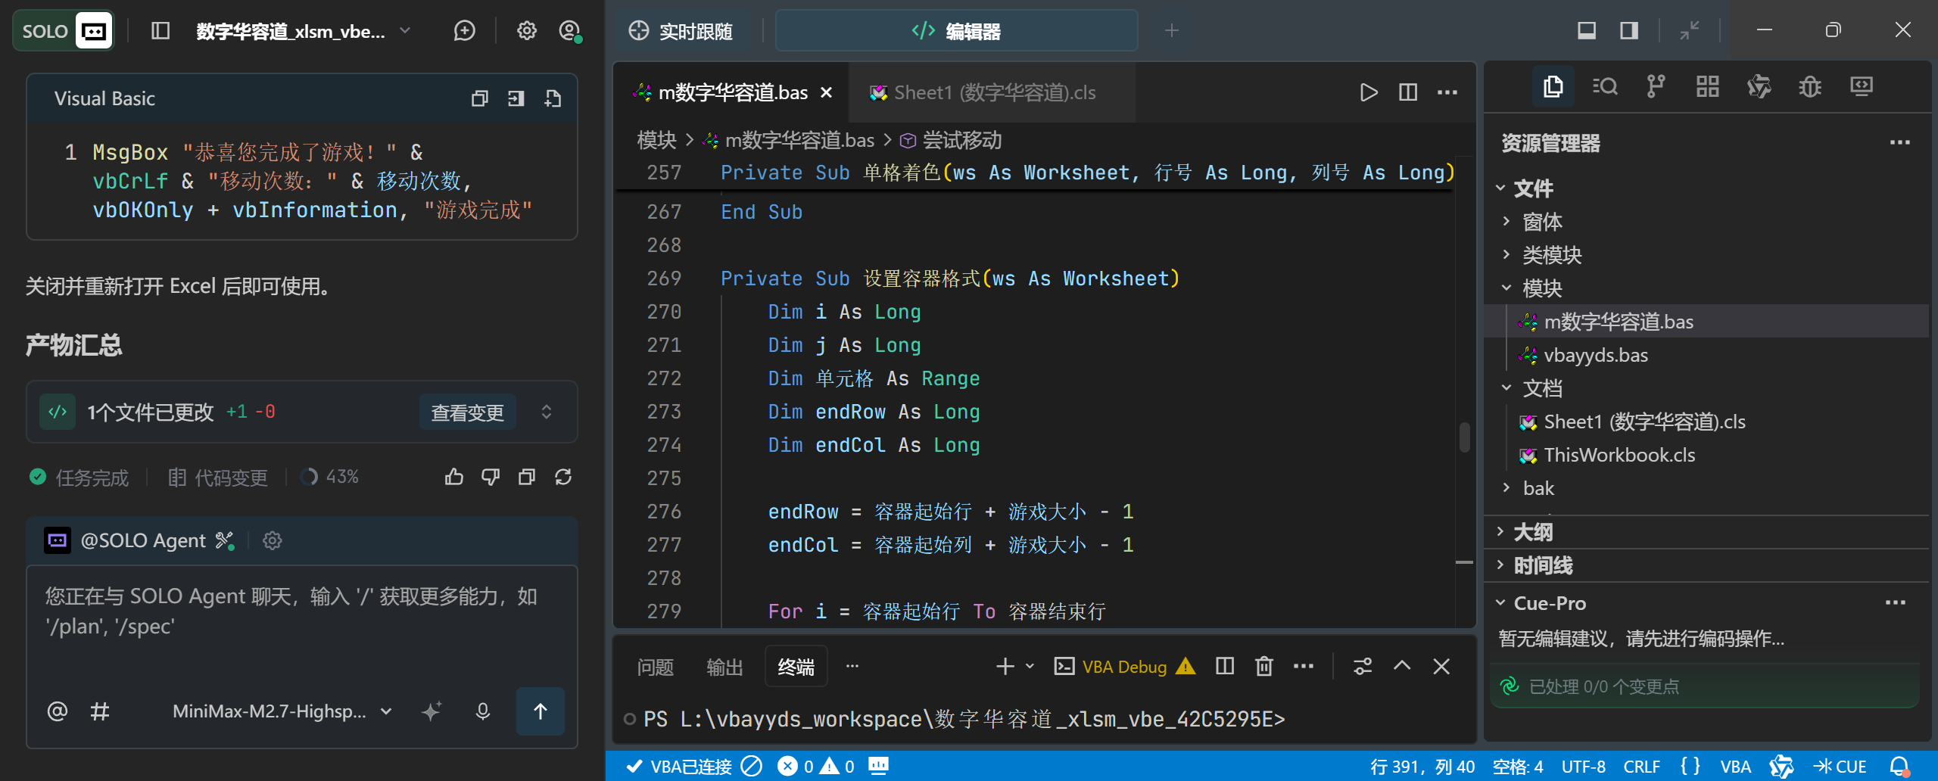Switch to the 问题 panel tab
This screenshot has width=1938, height=781.
click(655, 667)
